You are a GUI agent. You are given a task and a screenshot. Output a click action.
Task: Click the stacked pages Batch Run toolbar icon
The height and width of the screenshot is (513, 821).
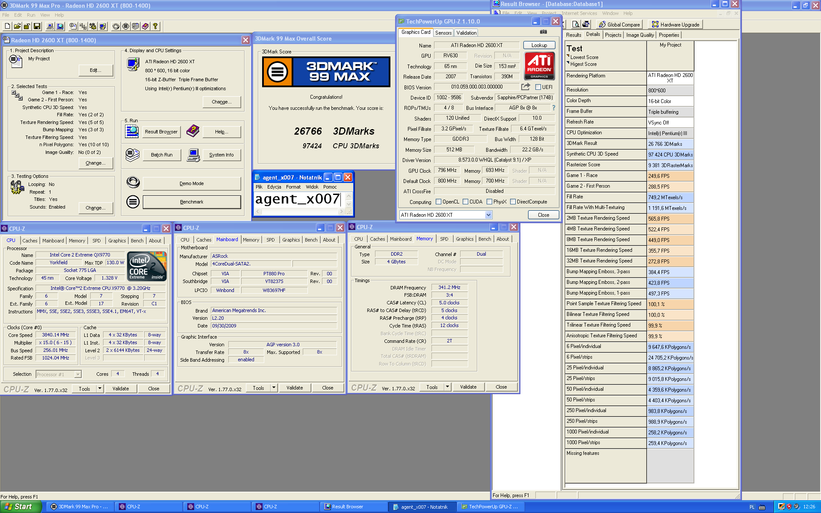136,27
